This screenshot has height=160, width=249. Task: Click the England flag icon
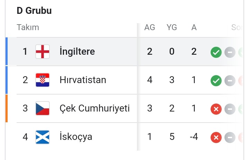point(43,52)
